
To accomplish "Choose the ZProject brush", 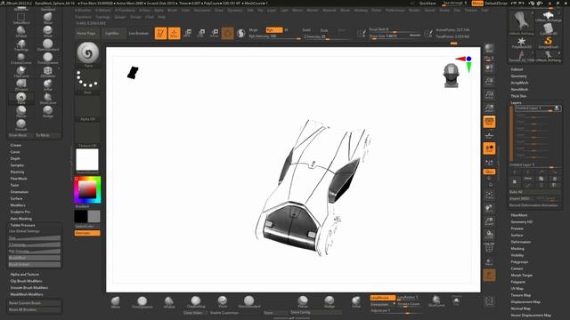I will click(21, 85).
